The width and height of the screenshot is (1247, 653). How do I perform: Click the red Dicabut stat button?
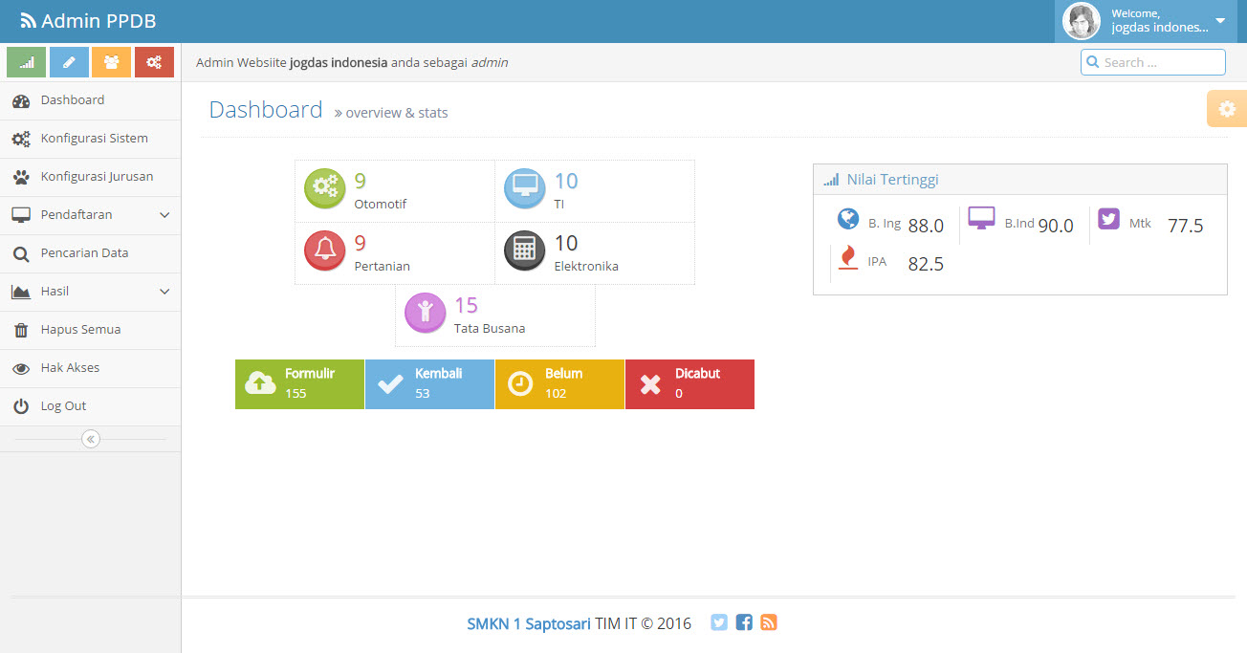click(x=689, y=384)
